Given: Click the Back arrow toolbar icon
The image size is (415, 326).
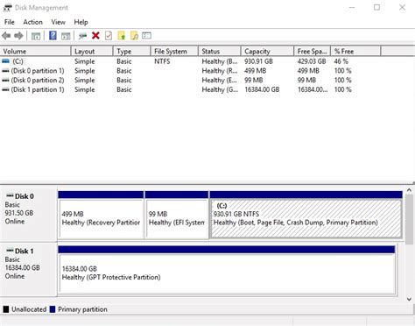Looking at the screenshot, I should pos(6,36).
